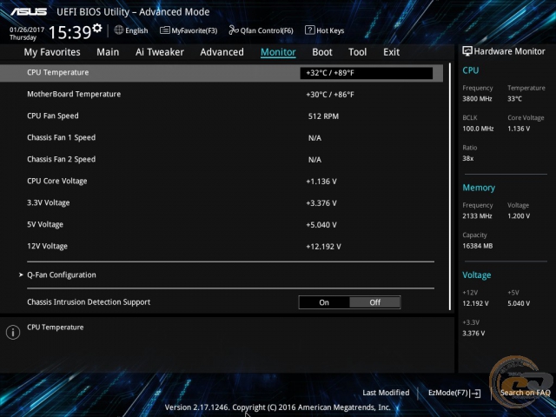Click the Version 2.17.1246 copyright text

pos(278,407)
